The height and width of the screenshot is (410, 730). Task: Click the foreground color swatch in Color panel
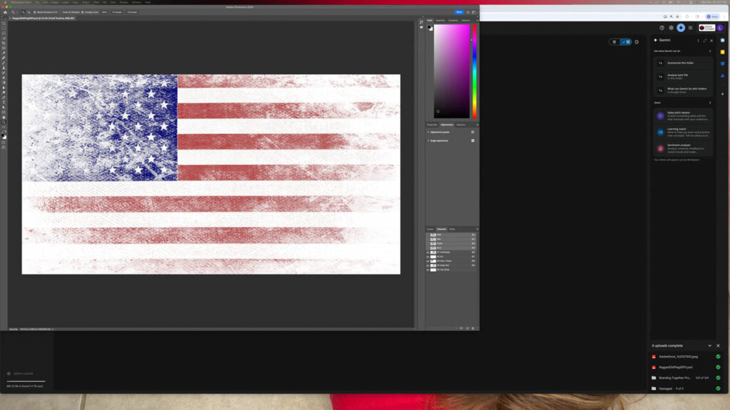point(429,27)
